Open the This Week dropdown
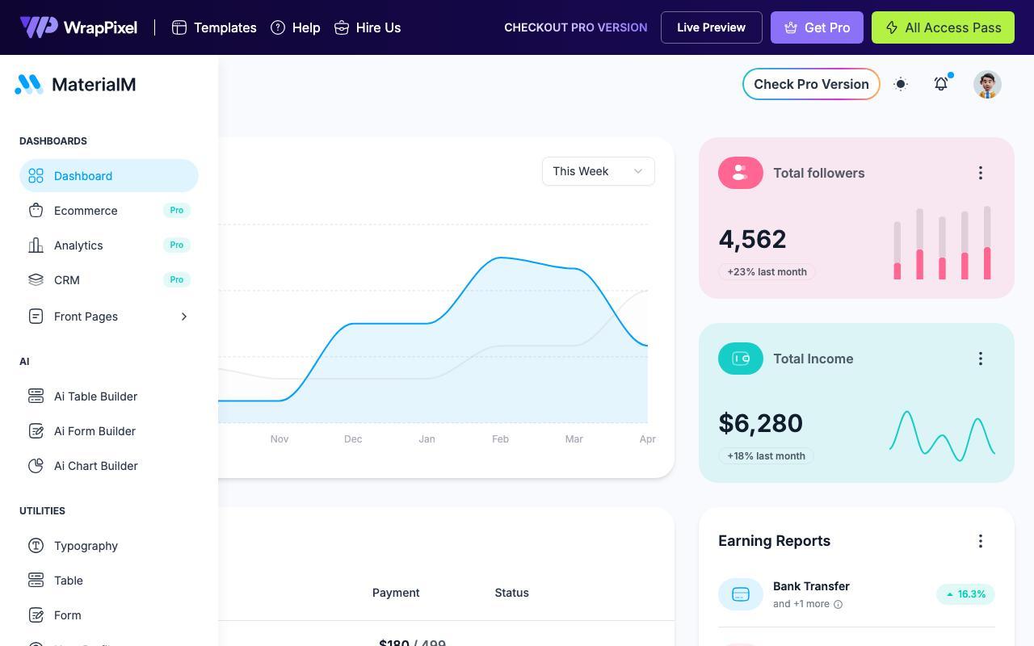 click(x=599, y=171)
